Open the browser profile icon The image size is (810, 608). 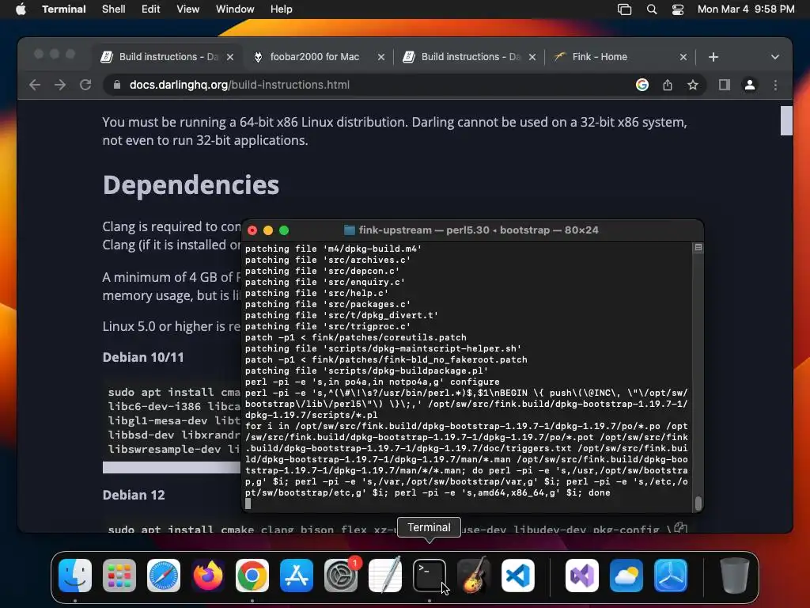[x=750, y=85]
